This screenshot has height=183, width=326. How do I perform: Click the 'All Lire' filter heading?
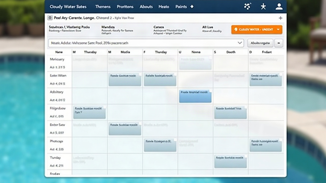(208, 27)
